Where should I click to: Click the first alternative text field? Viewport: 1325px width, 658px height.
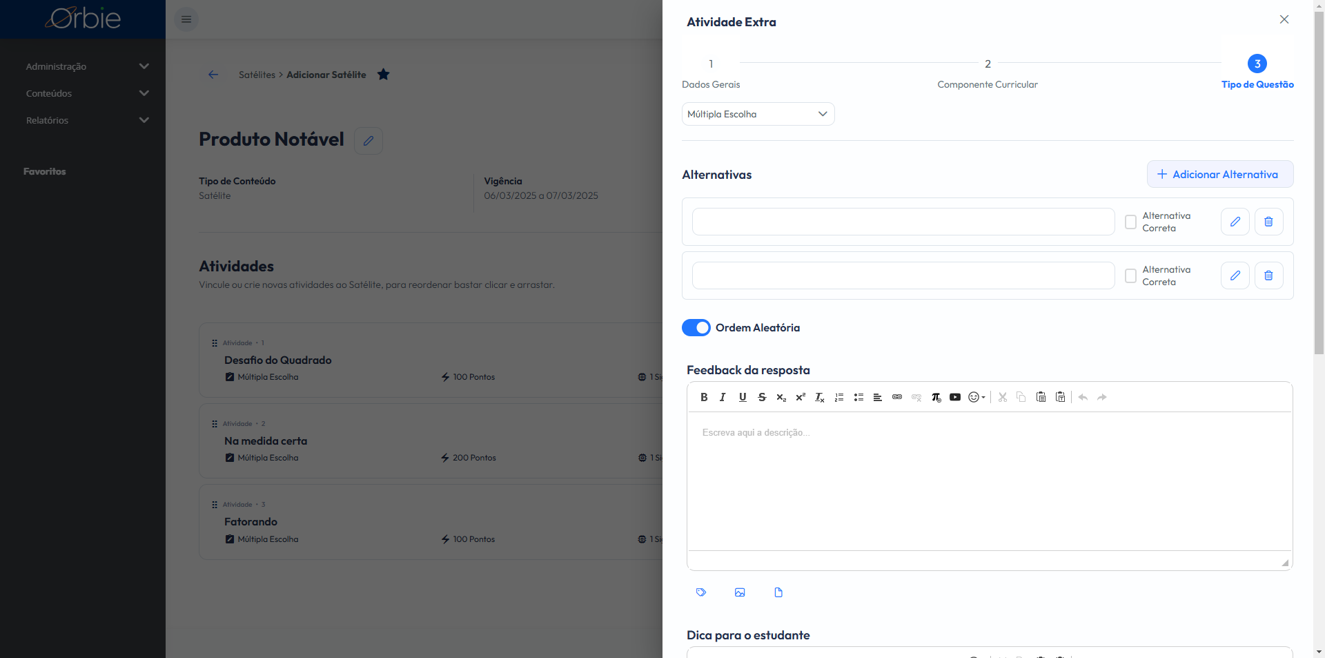coord(903,222)
